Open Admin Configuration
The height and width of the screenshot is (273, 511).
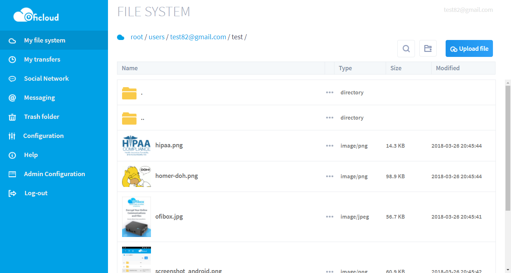tap(54, 174)
